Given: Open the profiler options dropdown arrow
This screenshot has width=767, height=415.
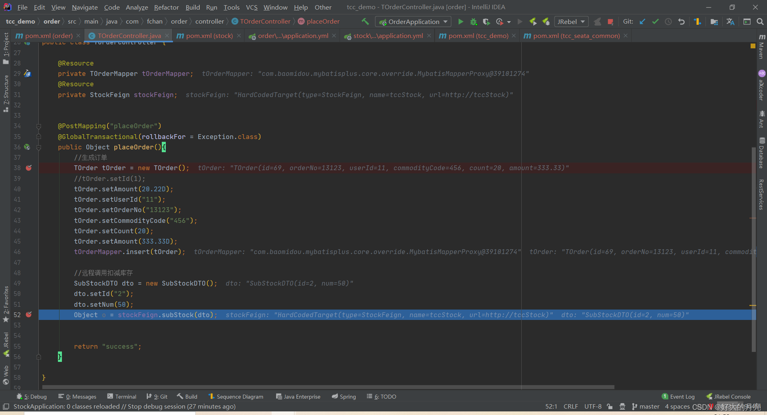Looking at the screenshot, I should tap(509, 22).
